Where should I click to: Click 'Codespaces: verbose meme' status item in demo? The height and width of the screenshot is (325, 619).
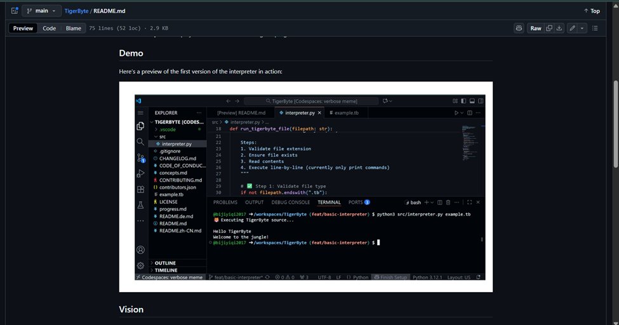point(170,277)
